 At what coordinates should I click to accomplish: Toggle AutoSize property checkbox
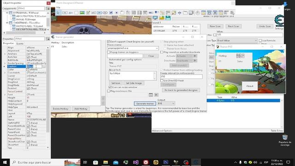click(28, 57)
